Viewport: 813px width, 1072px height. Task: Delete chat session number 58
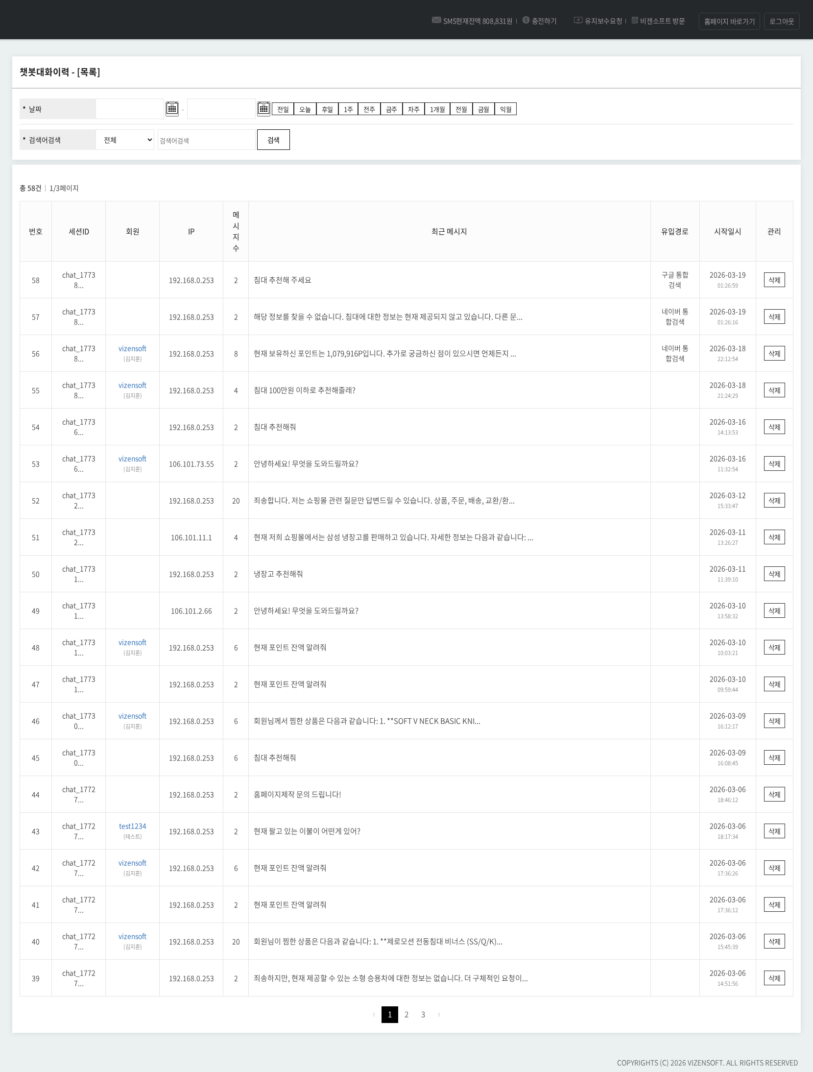[774, 280]
